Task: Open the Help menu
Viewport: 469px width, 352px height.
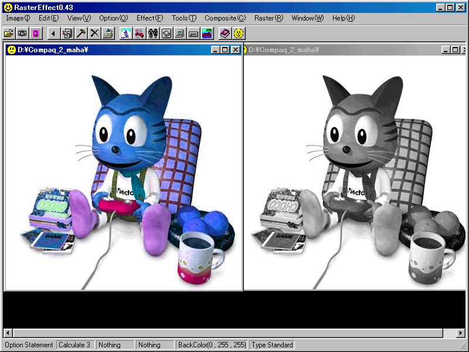Action: click(x=344, y=18)
